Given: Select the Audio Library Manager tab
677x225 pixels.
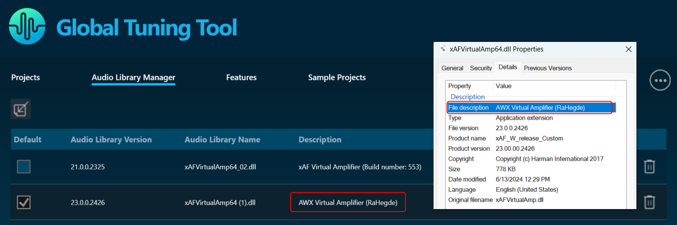Looking at the screenshot, I should click(x=134, y=77).
